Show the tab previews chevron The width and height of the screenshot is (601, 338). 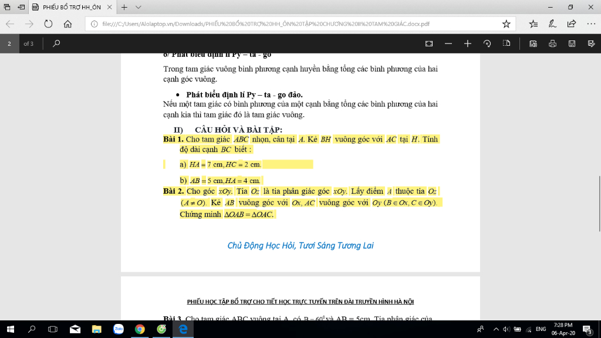tap(139, 7)
